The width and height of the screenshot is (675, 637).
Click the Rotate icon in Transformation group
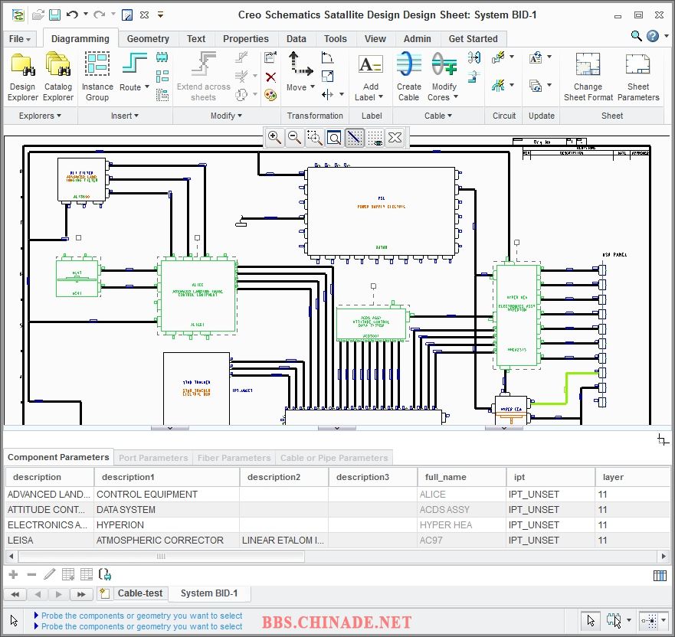click(x=328, y=57)
